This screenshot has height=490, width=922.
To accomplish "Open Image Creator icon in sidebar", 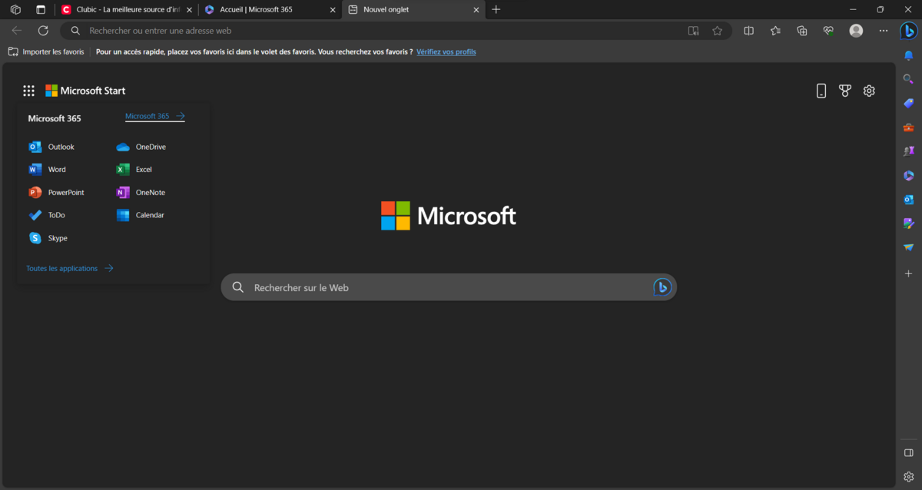I will coord(909,223).
